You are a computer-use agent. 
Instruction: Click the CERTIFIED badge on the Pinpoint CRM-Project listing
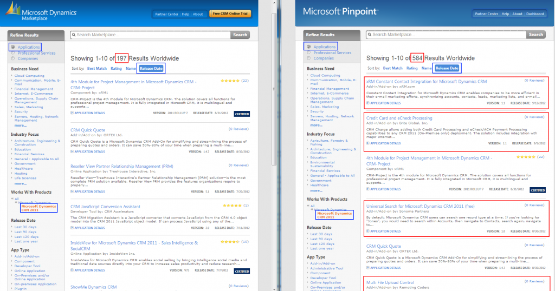coord(538,190)
